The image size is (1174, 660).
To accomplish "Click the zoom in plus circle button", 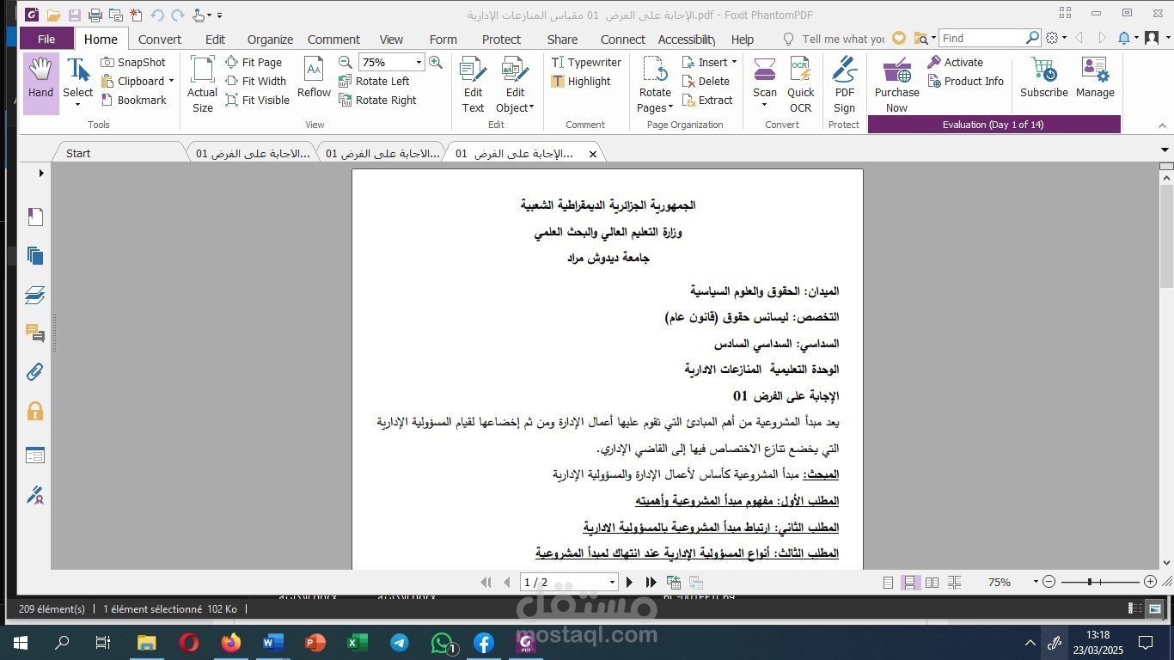I will (x=1150, y=582).
